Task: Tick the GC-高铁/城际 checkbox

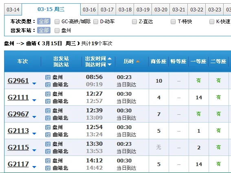Action: 57,22
